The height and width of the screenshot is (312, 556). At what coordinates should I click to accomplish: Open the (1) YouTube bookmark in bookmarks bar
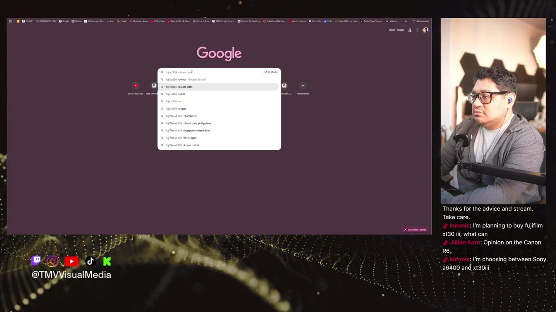(158, 21)
